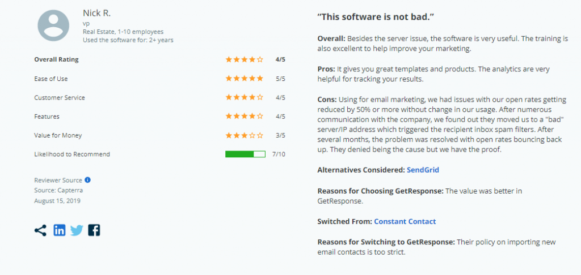Click Nick R.'s profile avatar
This screenshot has height=275, width=581.
click(x=53, y=26)
